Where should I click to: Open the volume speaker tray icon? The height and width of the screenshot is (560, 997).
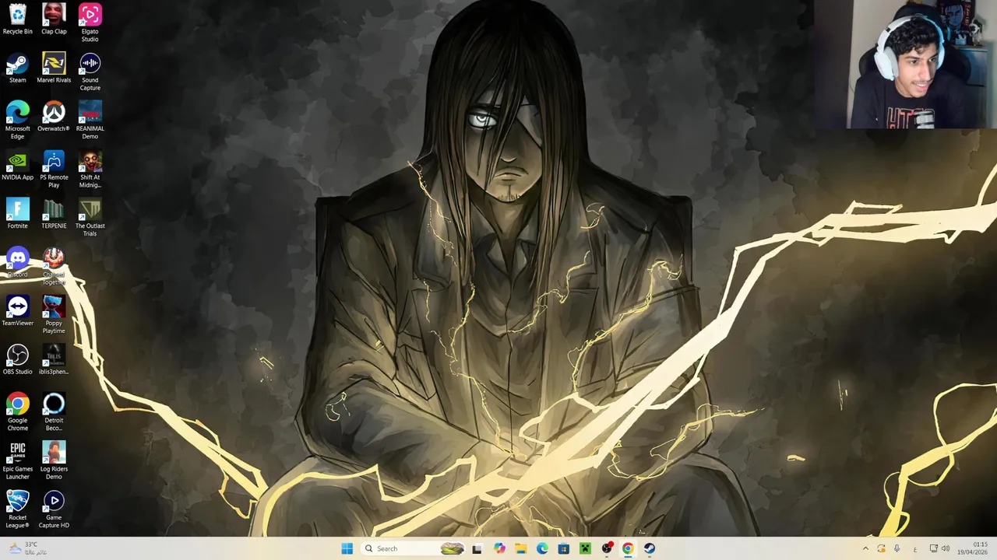[x=946, y=548]
